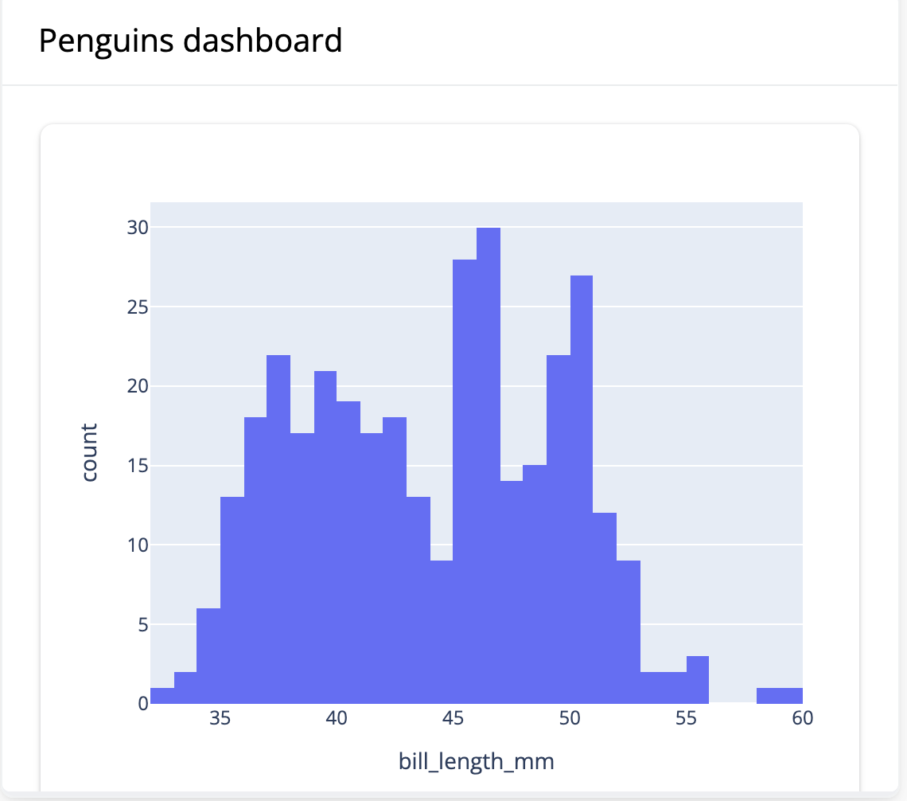Click the Penguins dashboard title
The image size is (907, 801).
pyautogui.click(x=190, y=41)
